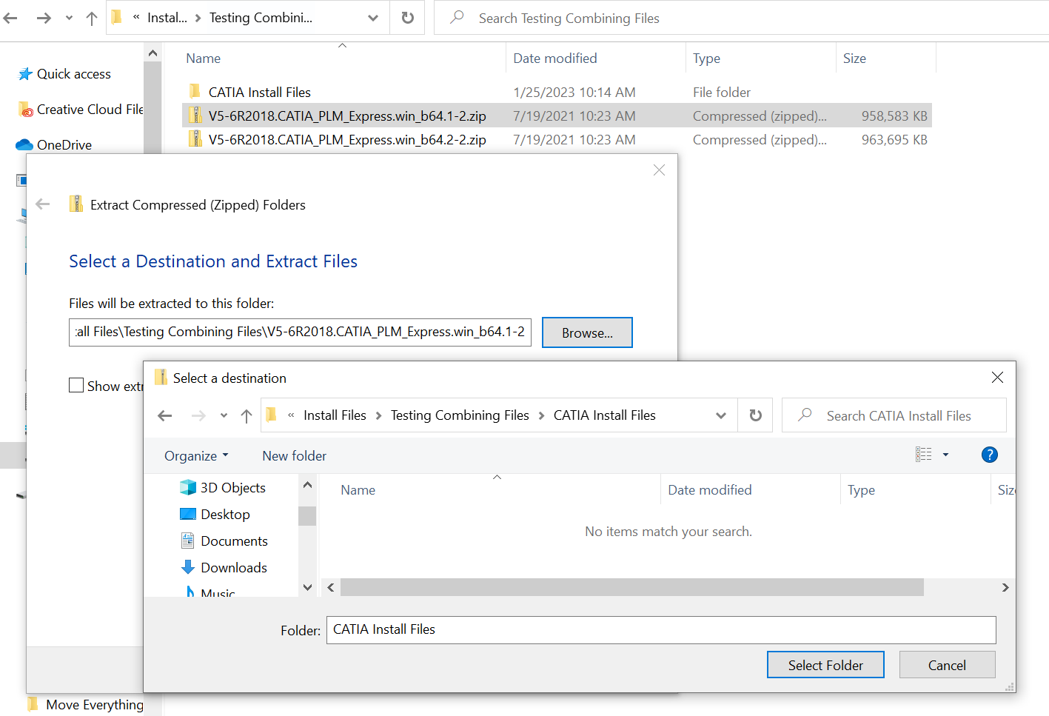This screenshot has height=716, width=1049.
Task: Click the Browse... button
Action: coord(587,332)
